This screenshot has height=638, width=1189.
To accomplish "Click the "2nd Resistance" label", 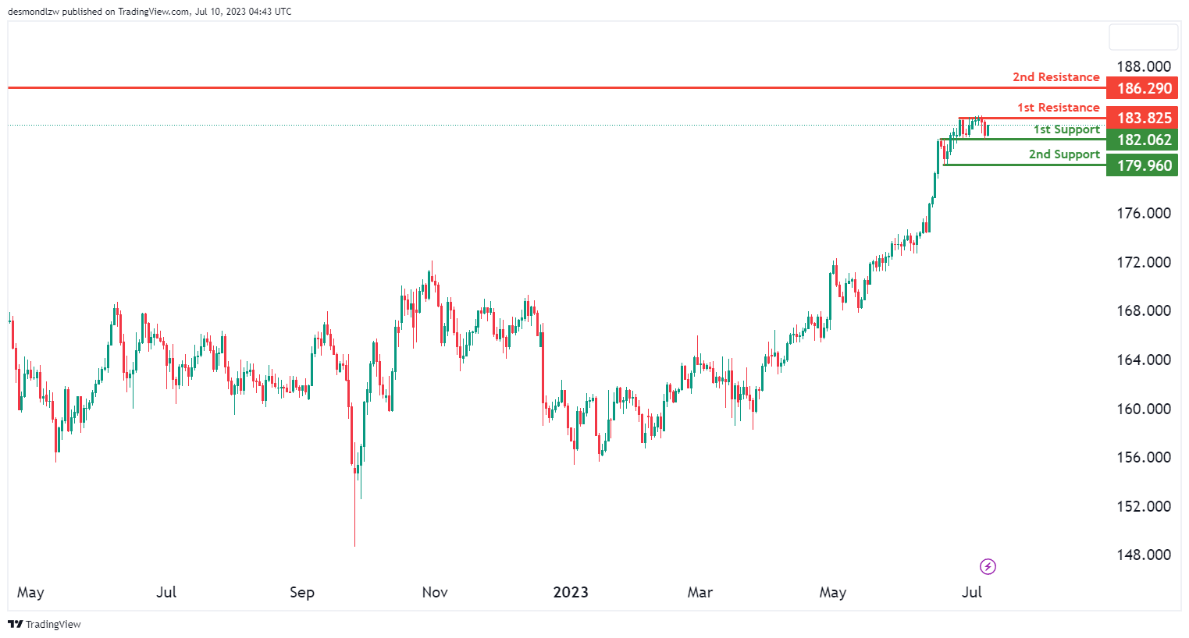I will pos(1056,76).
